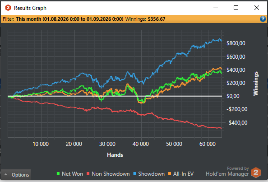Click the red Non Showdown legend swatch

point(88,173)
